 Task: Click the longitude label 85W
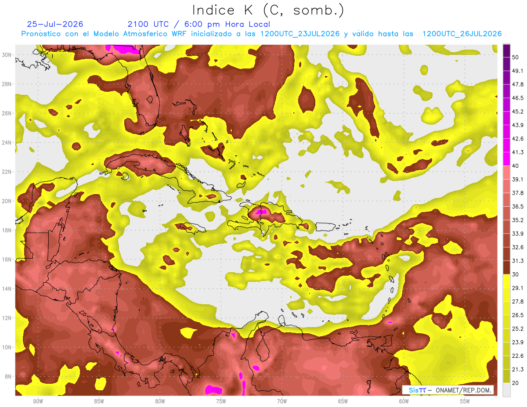coord(99,402)
